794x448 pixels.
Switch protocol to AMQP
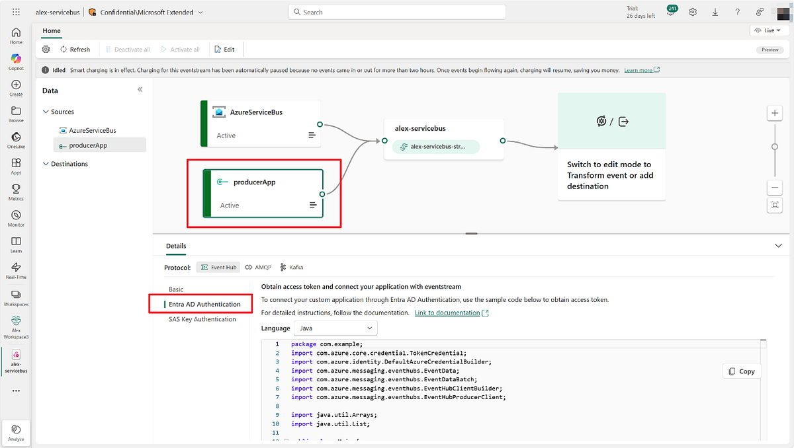coord(258,268)
